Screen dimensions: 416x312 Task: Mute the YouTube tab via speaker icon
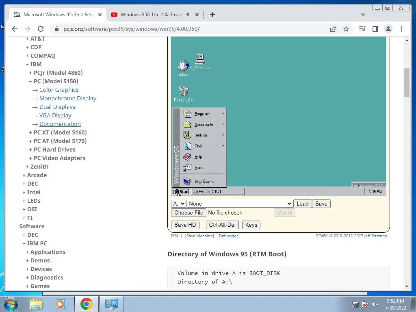(188, 15)
